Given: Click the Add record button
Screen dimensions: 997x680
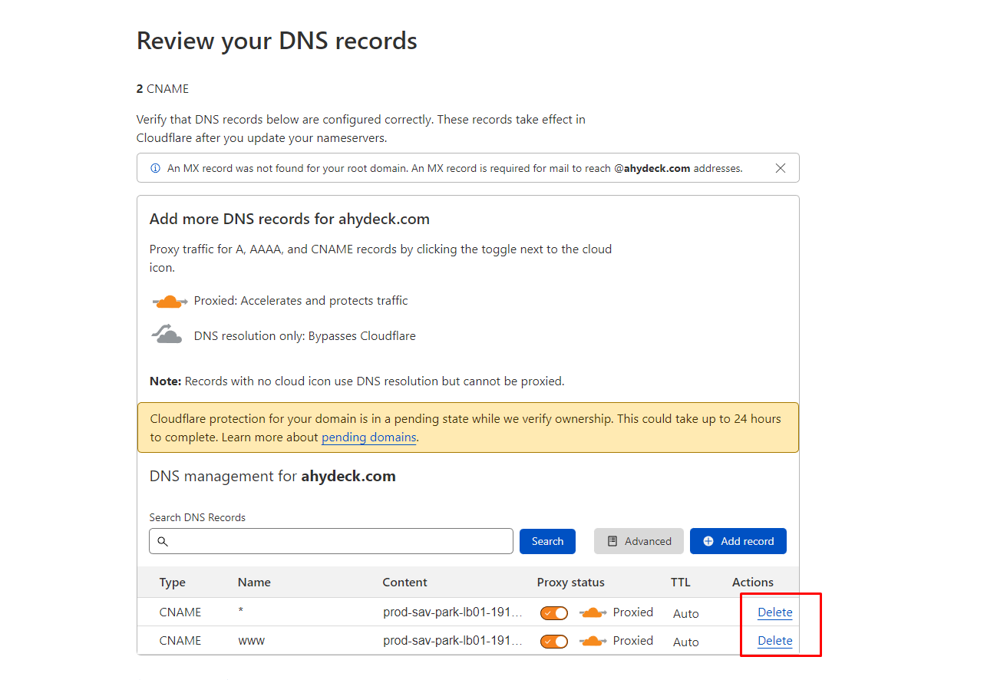Looking at the screenshot, I should 738,541.
